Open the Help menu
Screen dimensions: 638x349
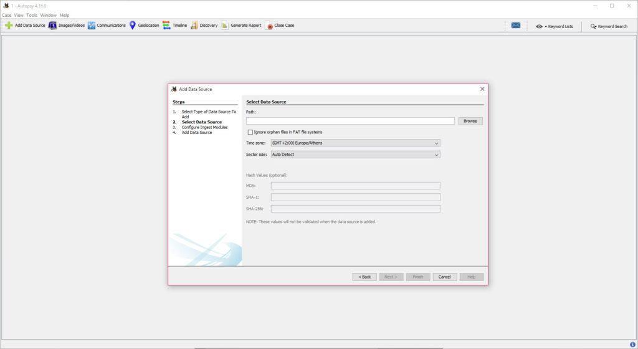(x=65, y=15)
